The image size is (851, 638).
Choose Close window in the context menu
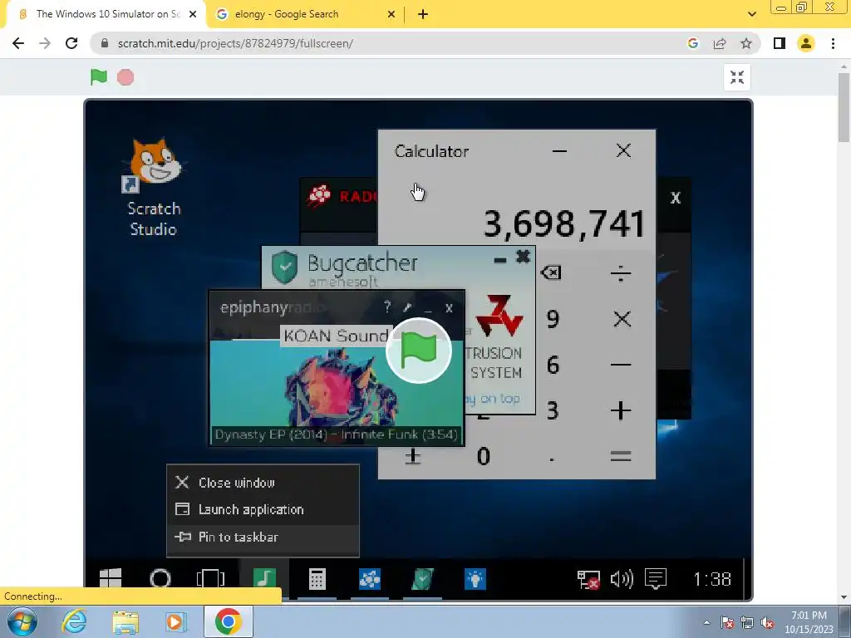click(263, 483)
